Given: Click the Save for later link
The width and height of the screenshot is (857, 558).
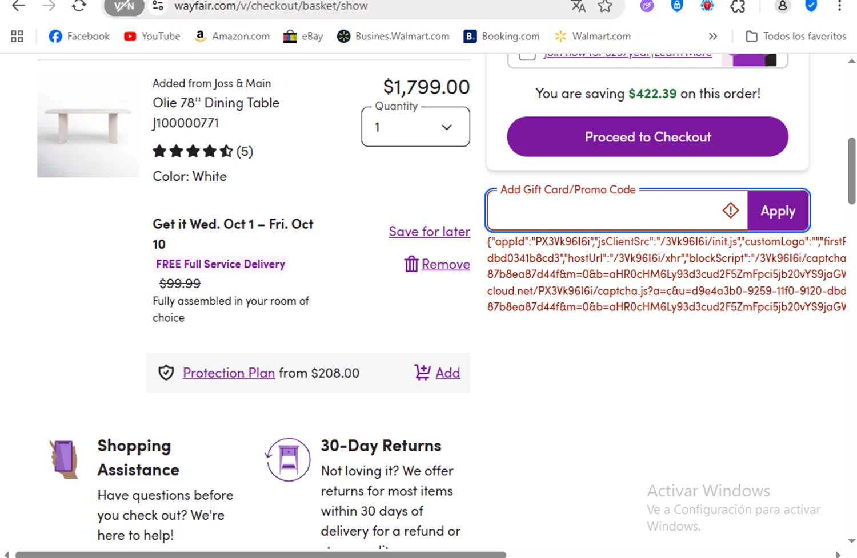Looking at the screenshot, I should point(430,232).
